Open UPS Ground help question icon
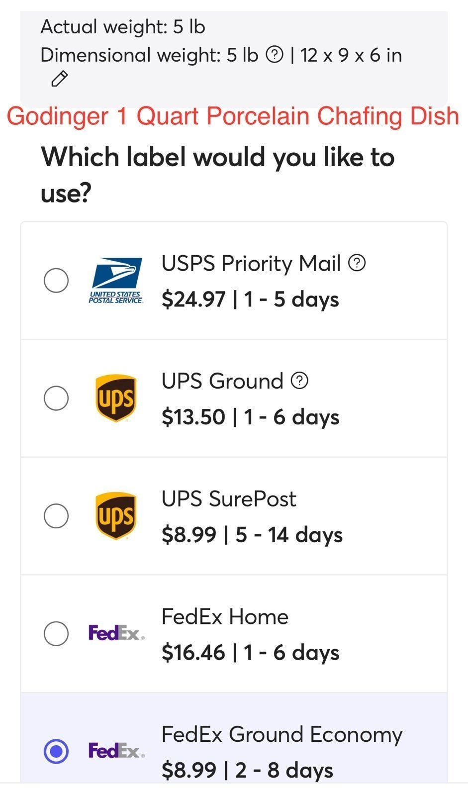This screenshot has width=468, height=796. click(x=299, y=381)
